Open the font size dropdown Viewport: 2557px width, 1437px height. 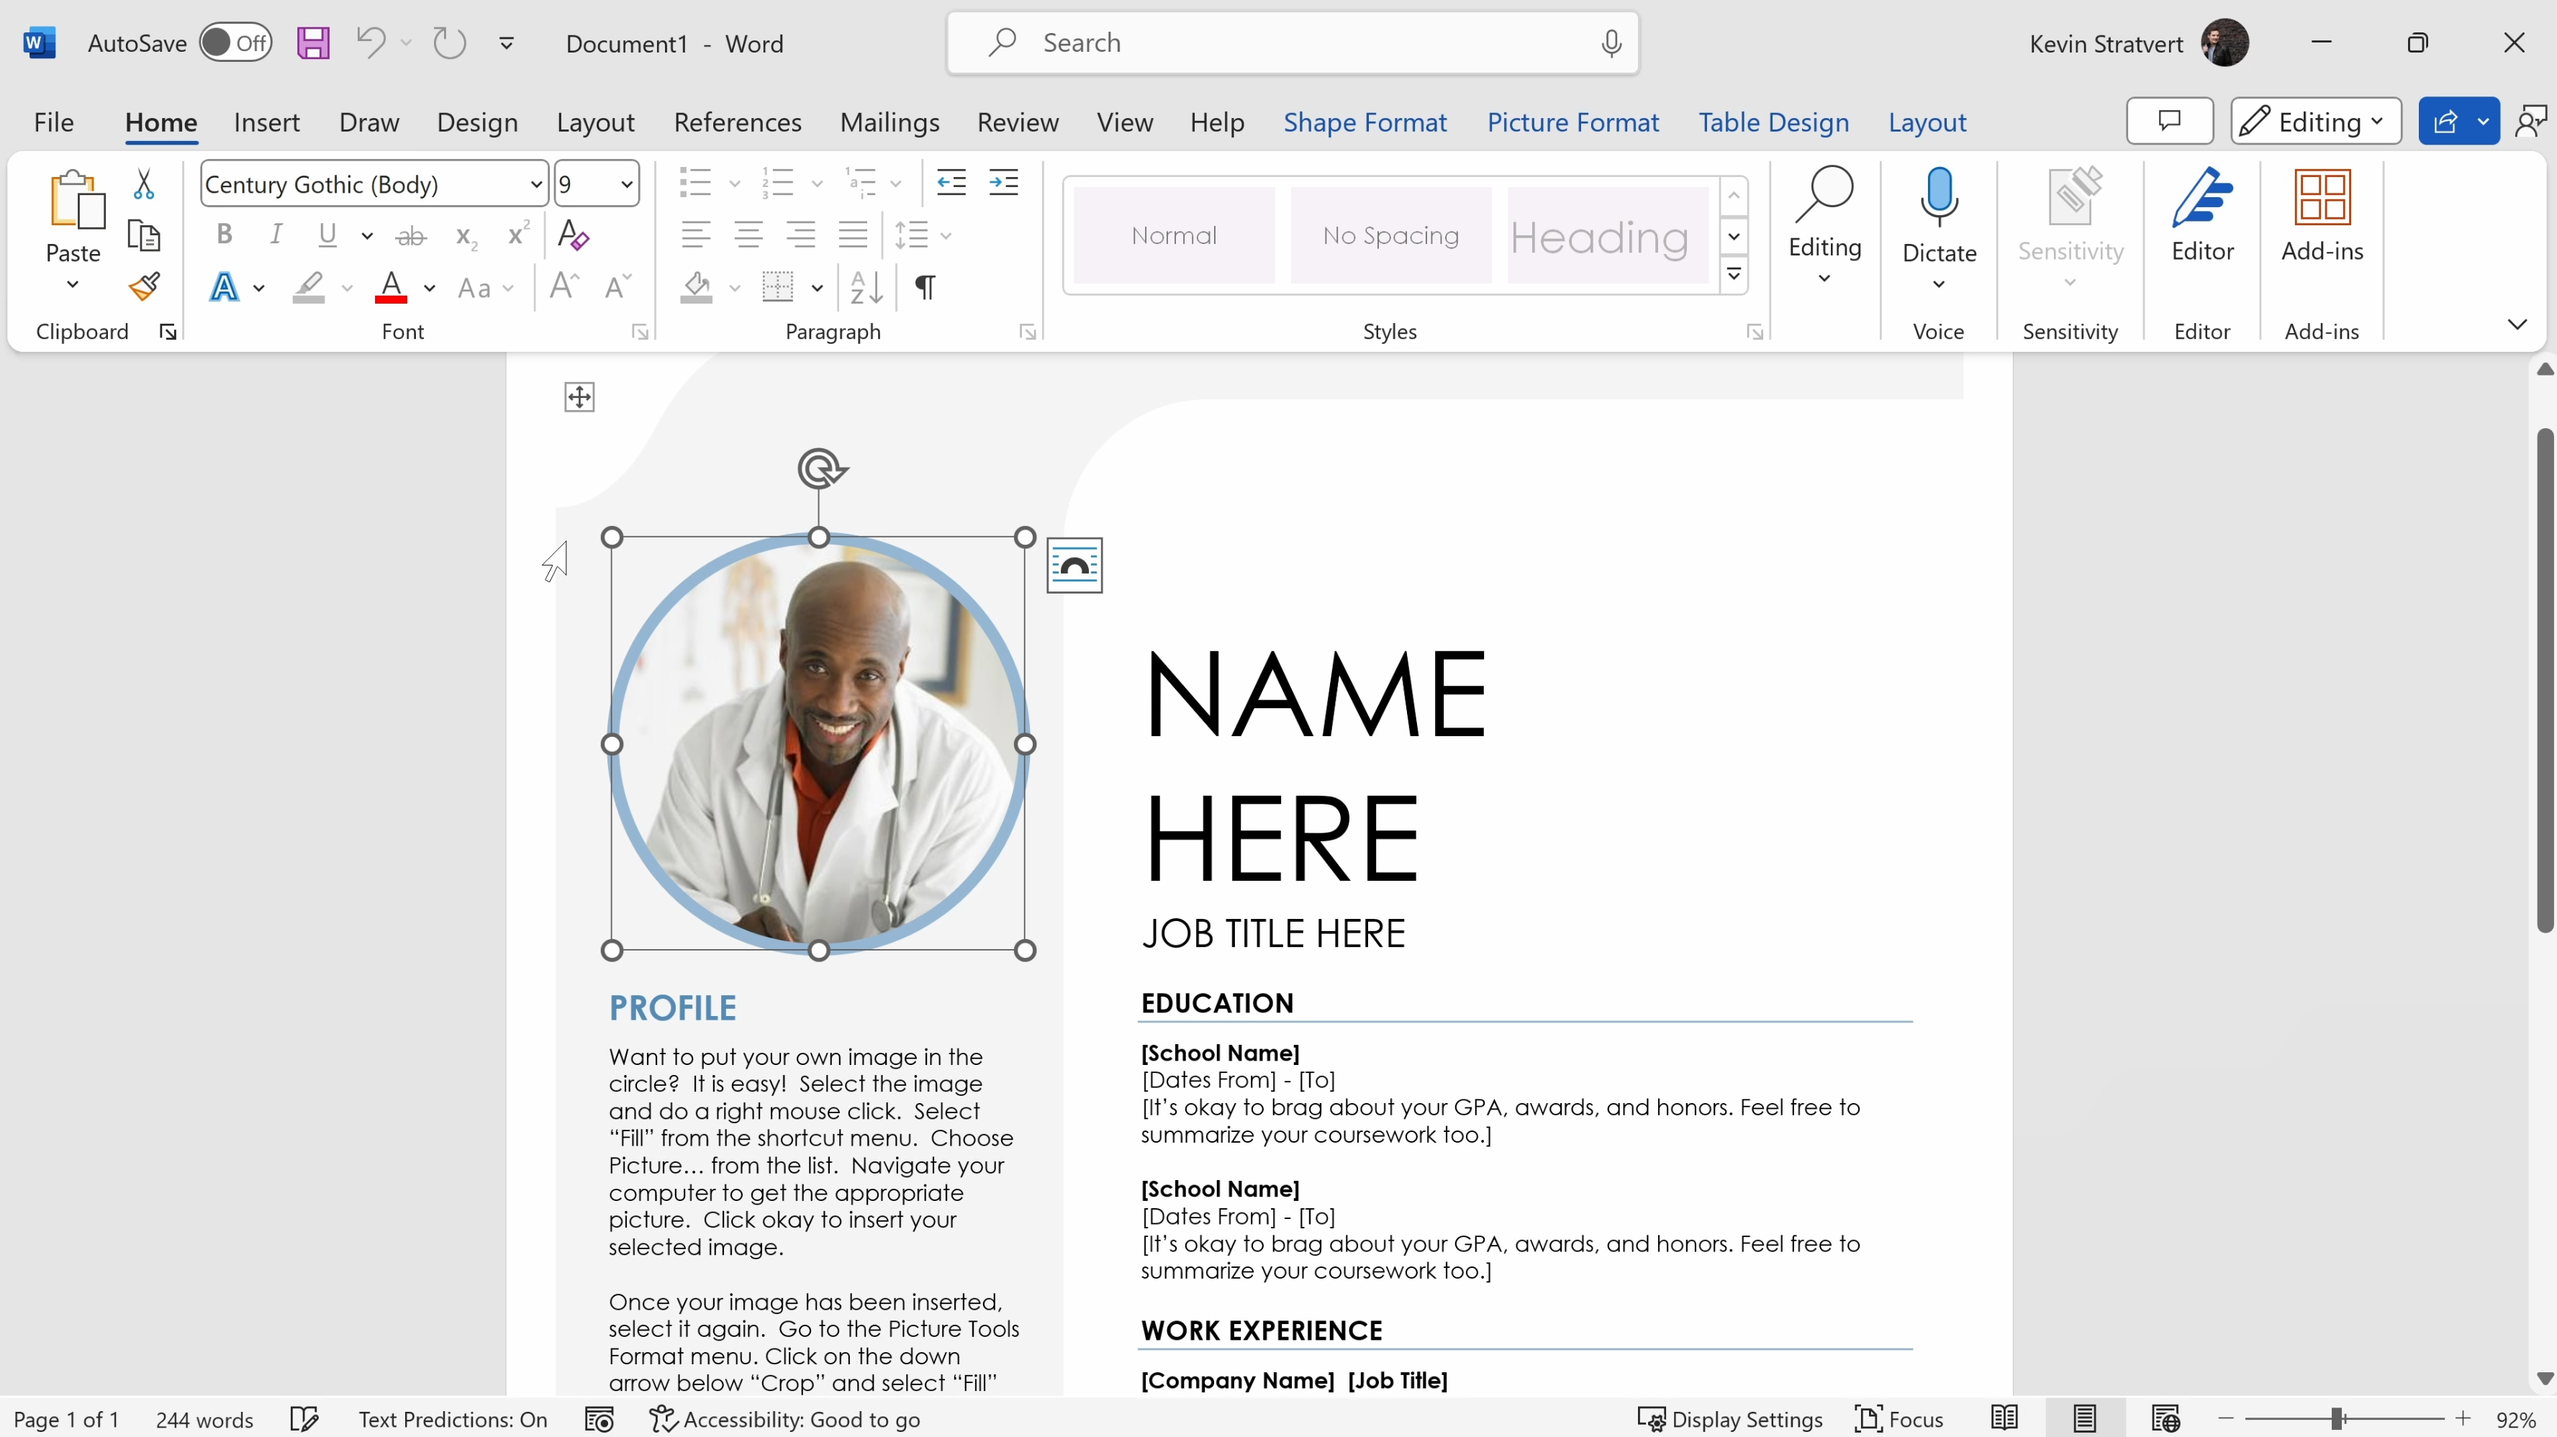click(626, 185)
